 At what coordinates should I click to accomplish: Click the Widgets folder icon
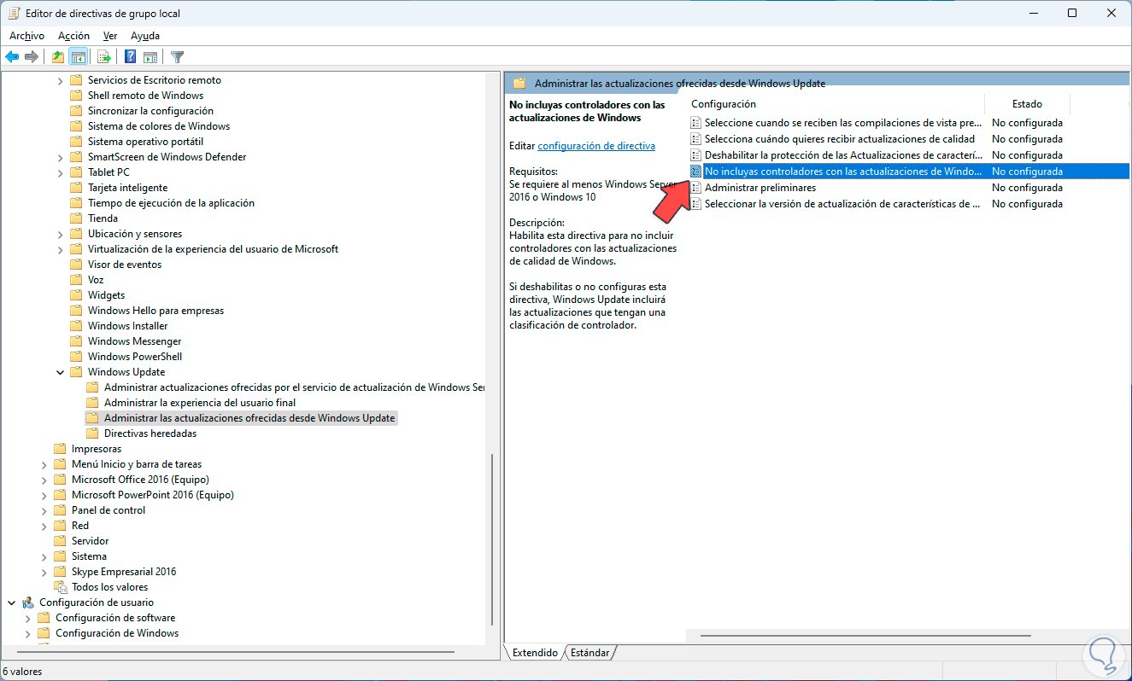pyautogui.click(x=76, y=295)
